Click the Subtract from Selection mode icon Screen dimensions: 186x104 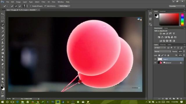(19, 6)
